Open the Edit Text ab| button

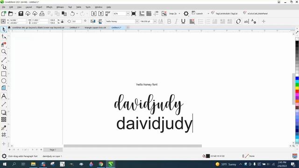pyautogui.click(x=246, y=21)
